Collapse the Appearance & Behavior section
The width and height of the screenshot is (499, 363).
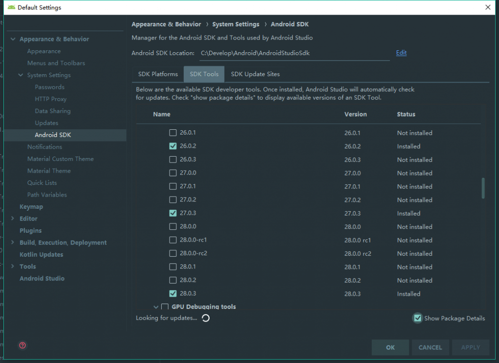click(13, 39)
